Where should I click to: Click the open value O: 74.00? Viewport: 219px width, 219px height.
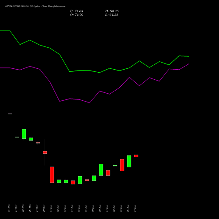point(77,15)
